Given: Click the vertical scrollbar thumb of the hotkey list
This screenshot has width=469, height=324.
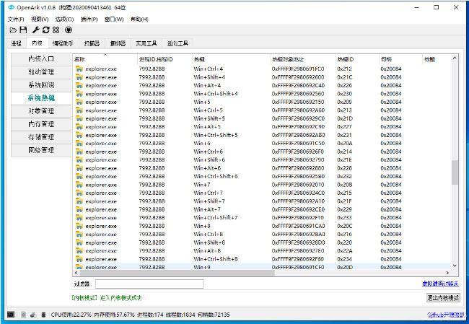Looking at the screenshot, I should (455, 172).
